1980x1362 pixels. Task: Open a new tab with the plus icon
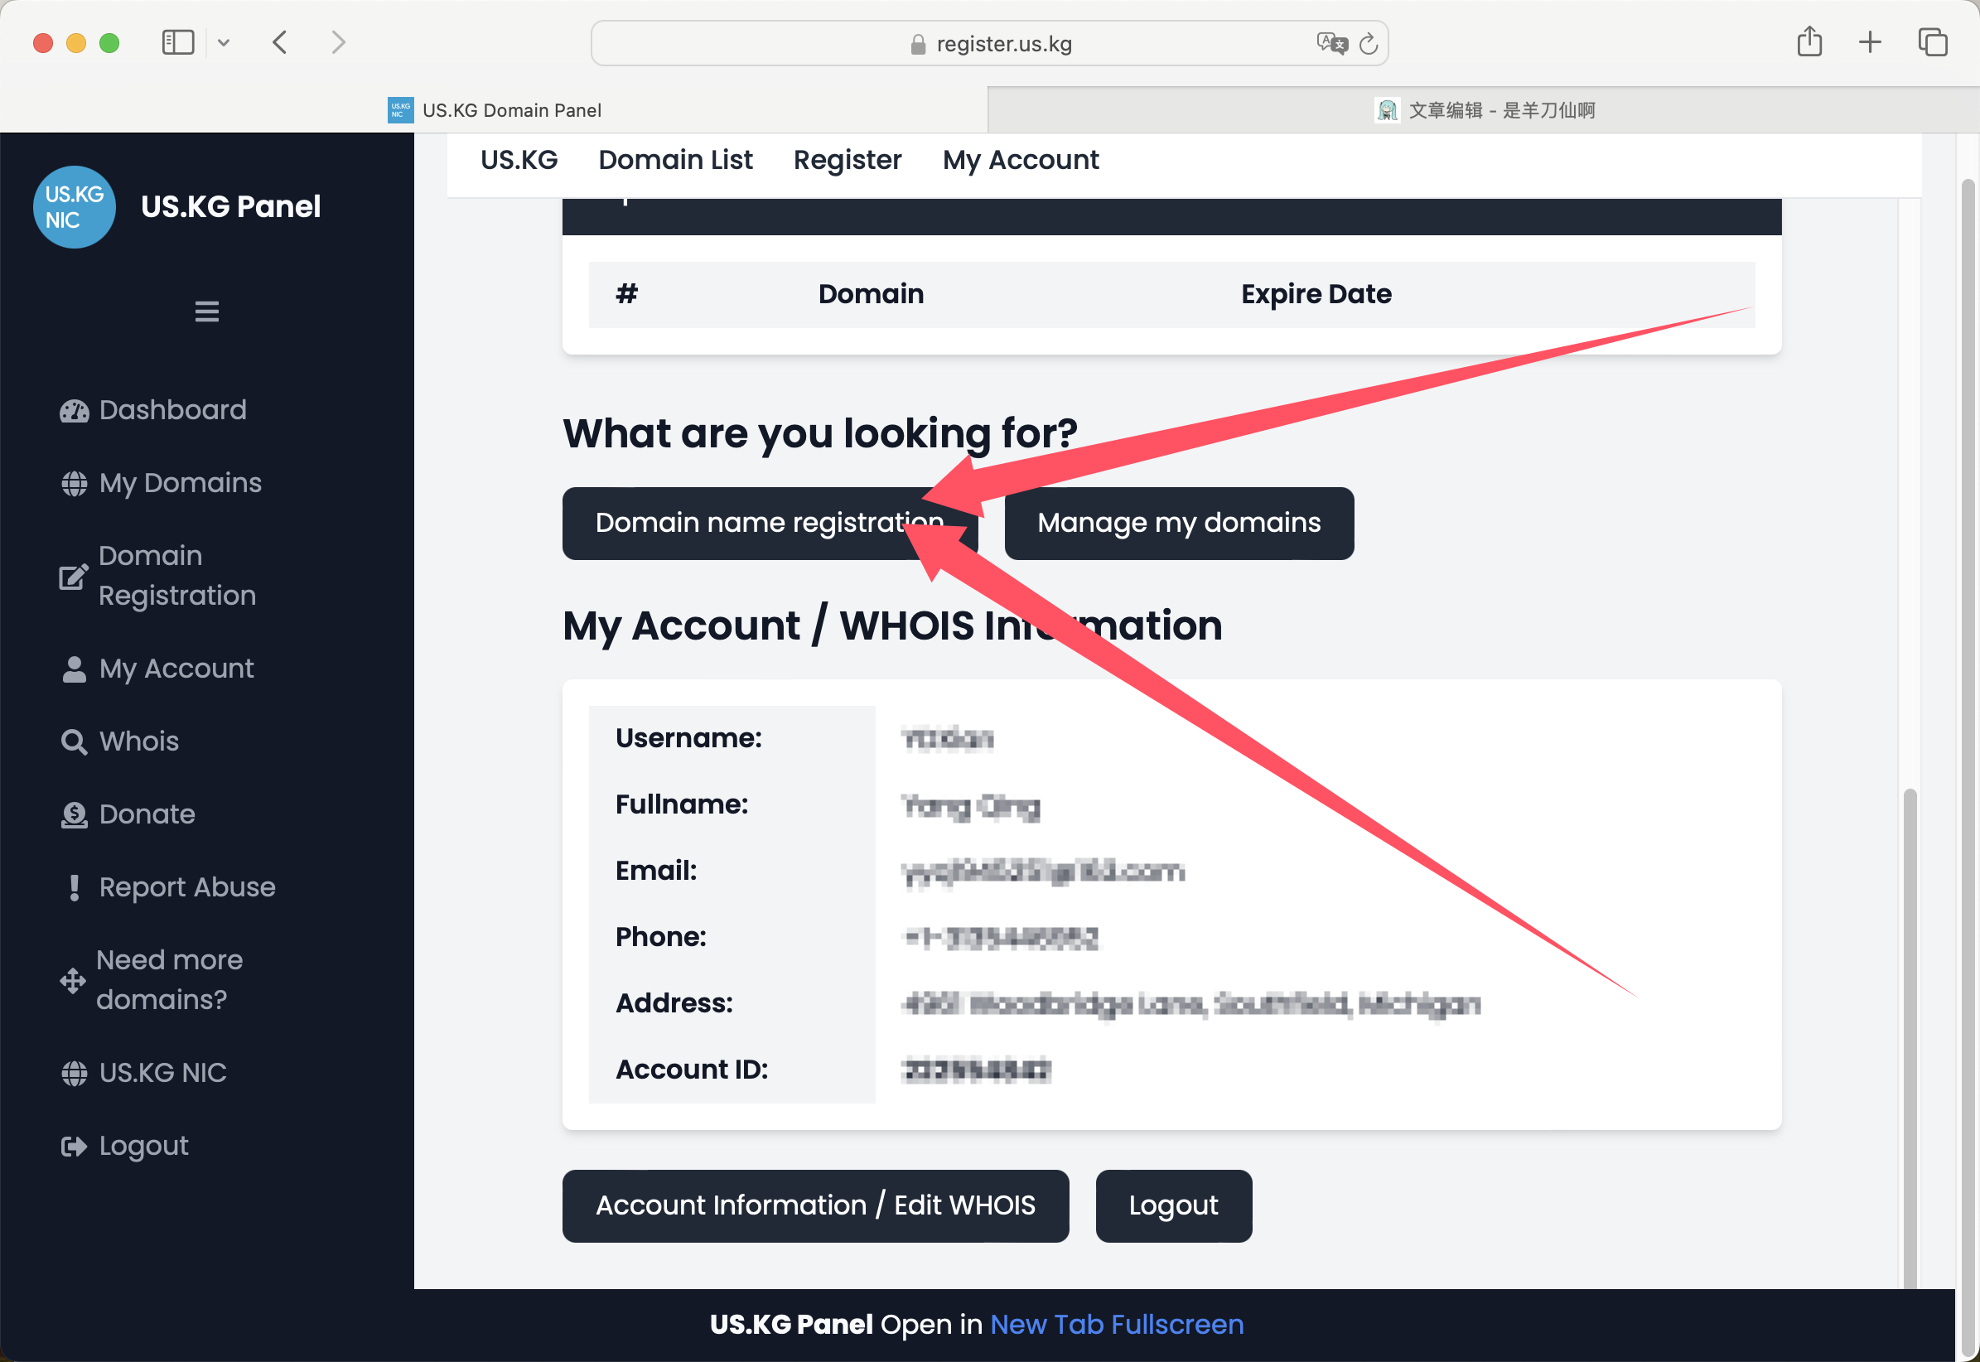pos(1869,41)
